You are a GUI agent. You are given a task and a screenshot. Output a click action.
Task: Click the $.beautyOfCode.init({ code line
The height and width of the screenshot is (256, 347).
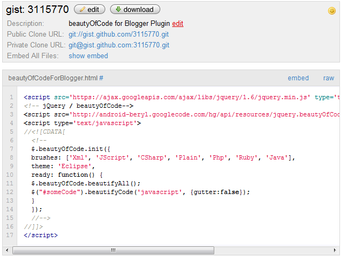(71, 149)
